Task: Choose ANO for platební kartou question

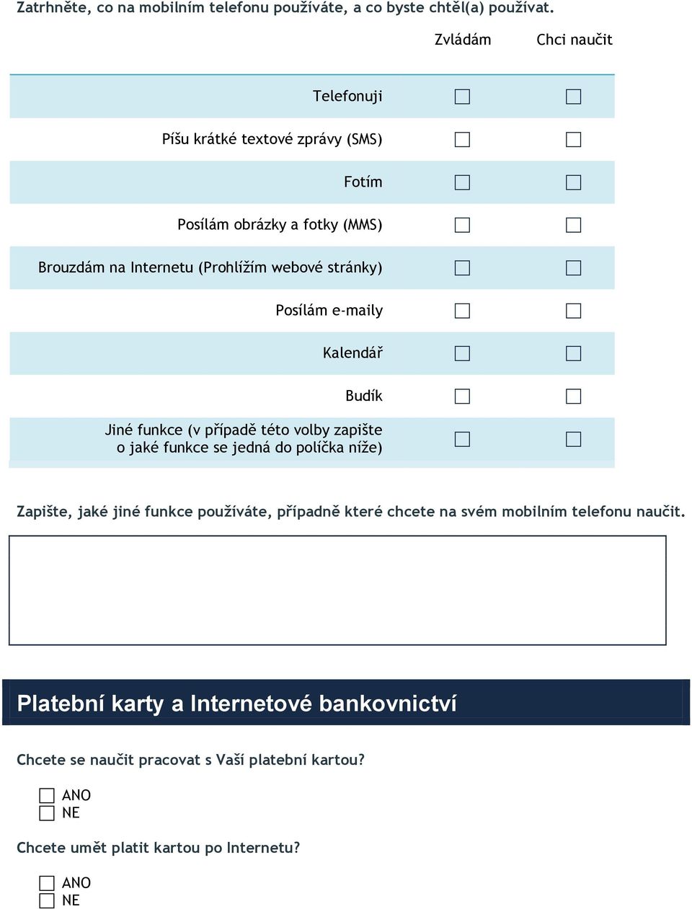Action: (47, 795)
